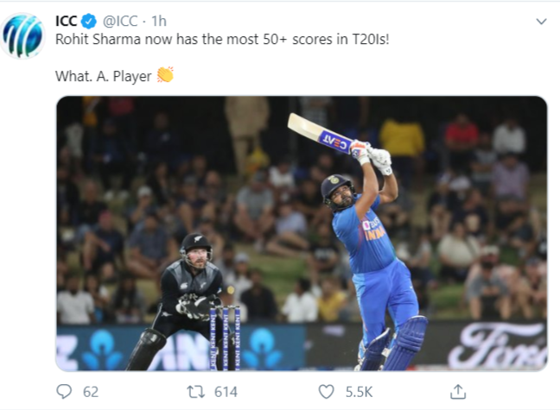
Task: Click the CEAT bat in the photo
Action: (321, 133)
